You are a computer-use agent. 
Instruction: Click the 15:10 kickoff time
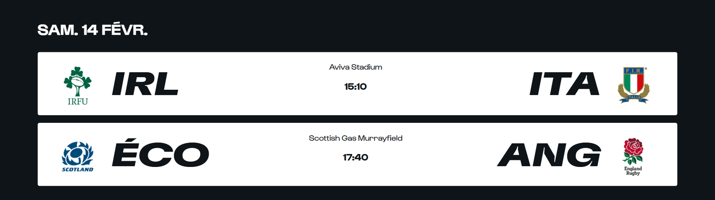356,87
